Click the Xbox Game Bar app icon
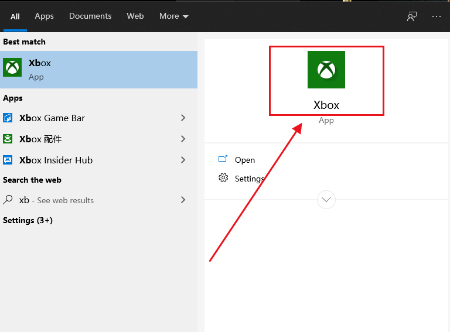Viewport: 450px width, 332px height. [x=8, y=118]
